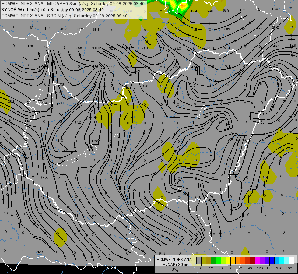Click the map value 68.9

[226, 10]
